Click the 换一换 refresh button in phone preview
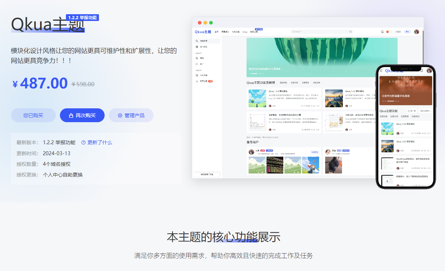This screenshot has height=271, width=445. (x=411, y=111)
